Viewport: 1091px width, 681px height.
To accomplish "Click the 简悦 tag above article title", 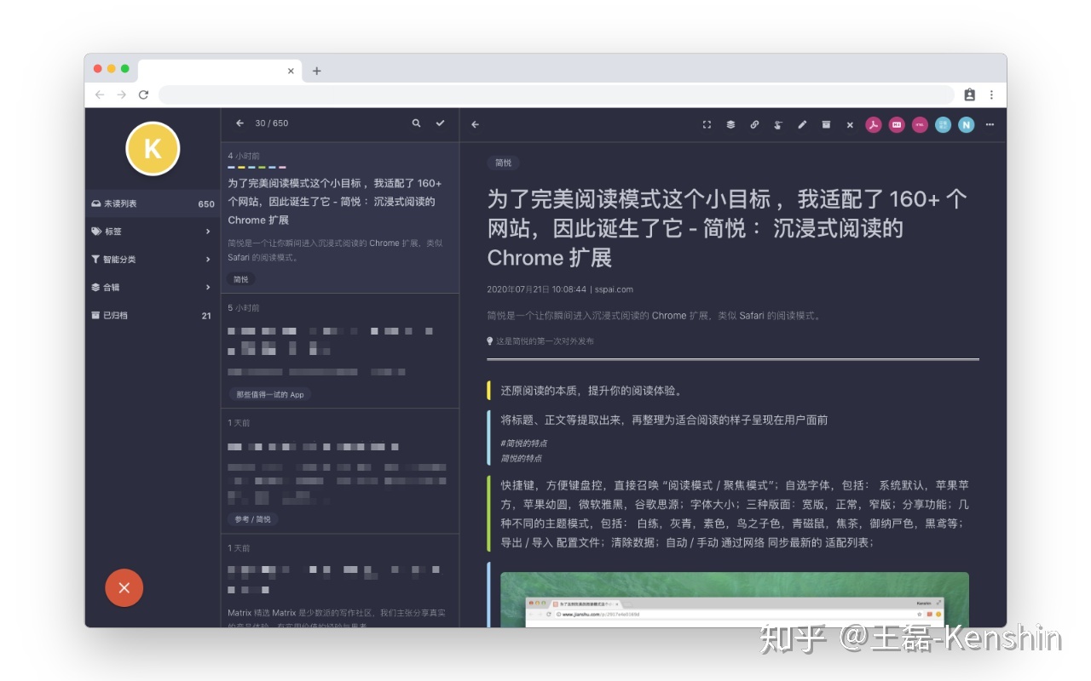I will 504,163.
